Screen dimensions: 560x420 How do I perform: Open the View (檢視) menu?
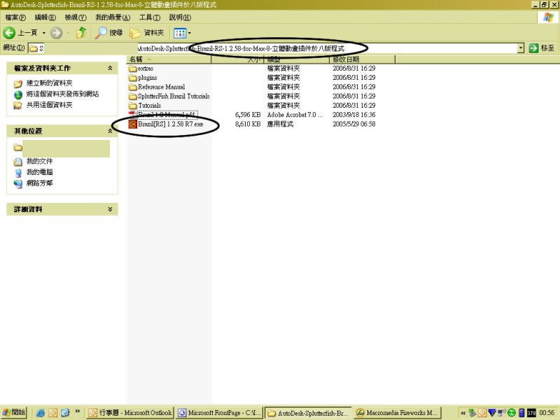(76, 17)
